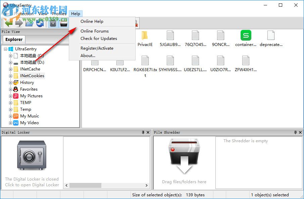Switch to the Explorer tab
Viewport: 304px width, 199px height.
pos(14,39)
